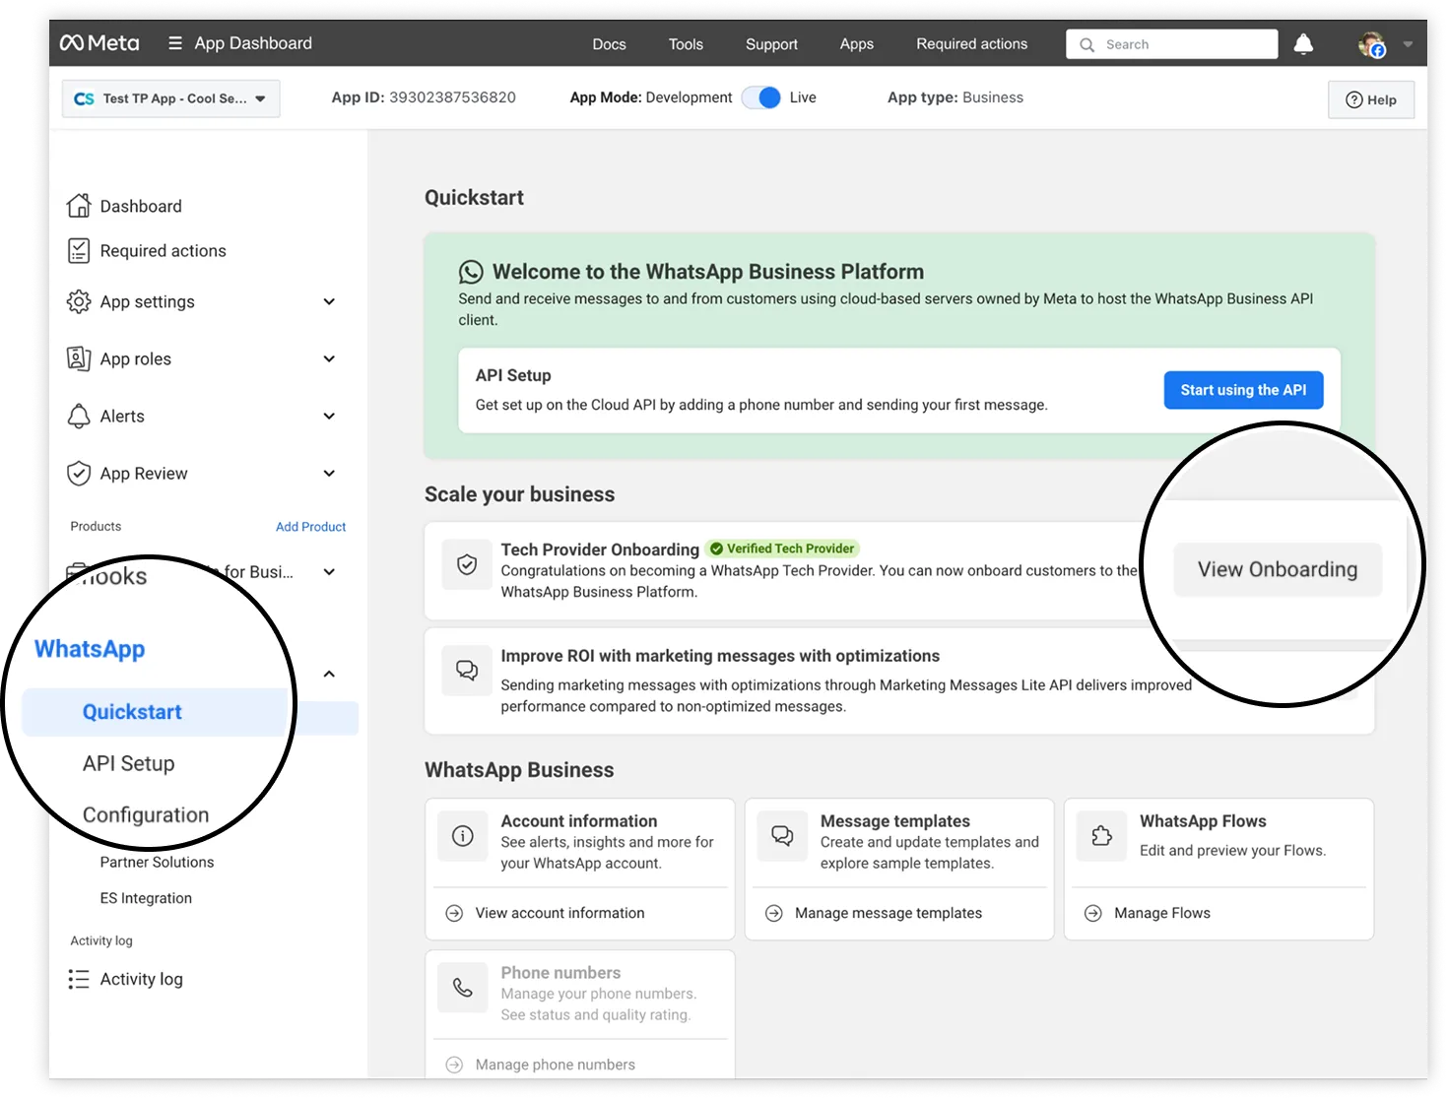This screenshot has height=1100, width=1448.
Task: Click the Tech Provider Onboarding shield icon
Action: 467,564
